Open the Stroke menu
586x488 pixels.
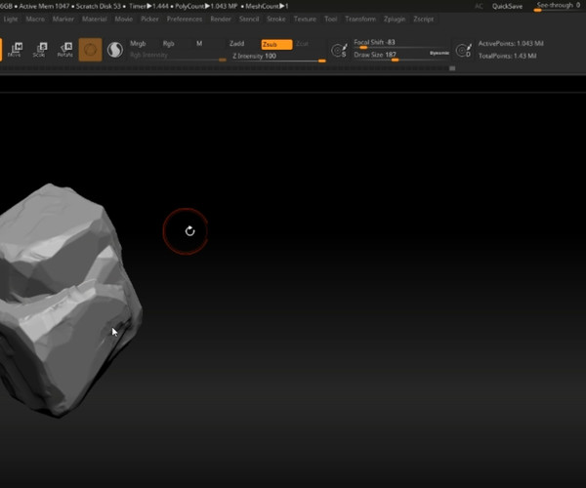(276, 19)
